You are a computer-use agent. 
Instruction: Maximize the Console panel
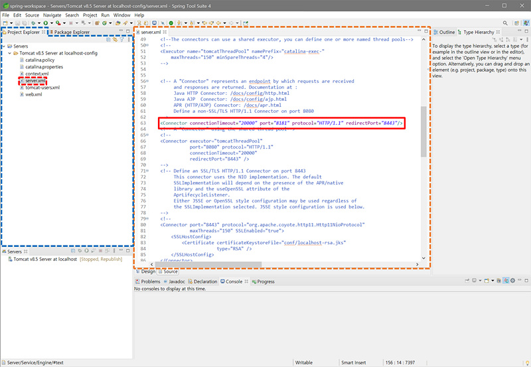(x=526, y=281)
